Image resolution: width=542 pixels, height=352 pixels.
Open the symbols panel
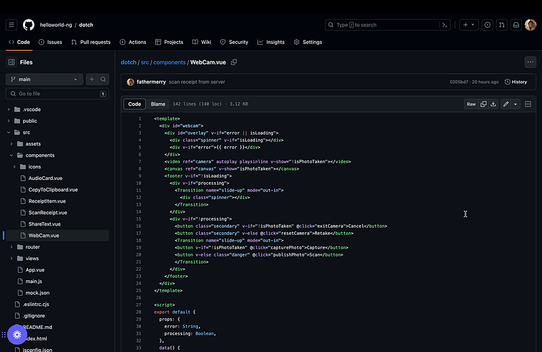point(528,104)
